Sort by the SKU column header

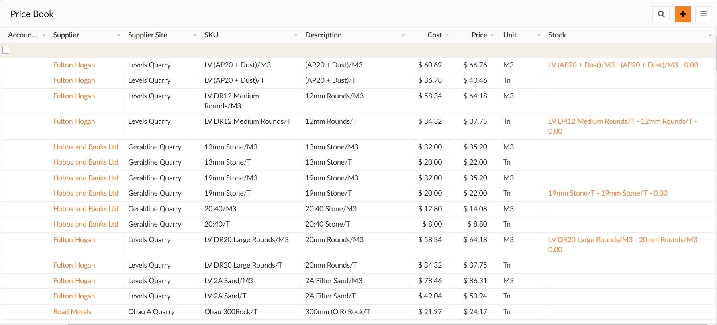point(211,35)
